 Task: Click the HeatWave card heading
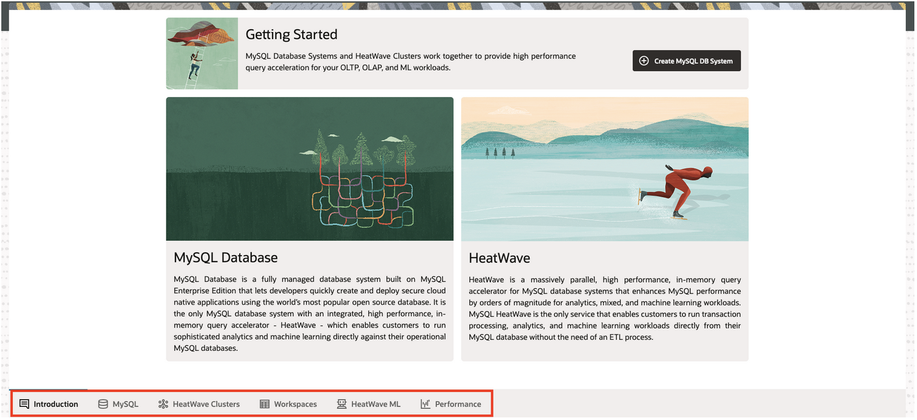[x=500, y=258]
